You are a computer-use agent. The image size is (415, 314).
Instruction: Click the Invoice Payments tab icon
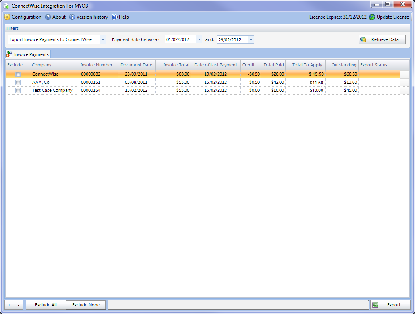(x=9, y=54)
